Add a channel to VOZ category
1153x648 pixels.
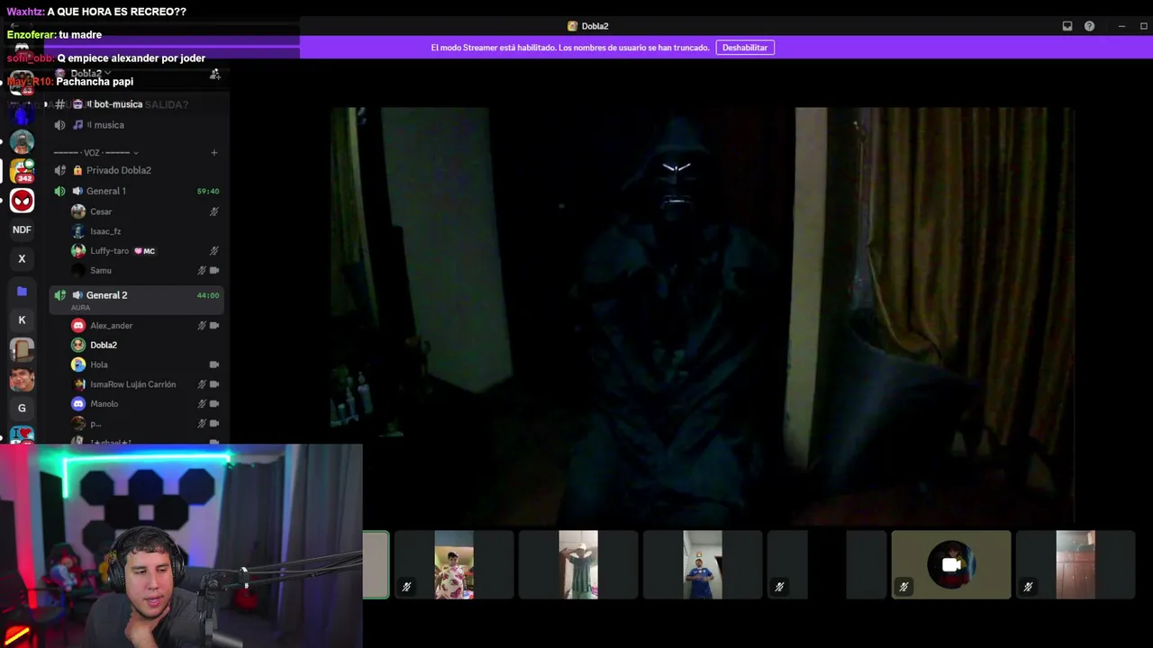(x=213, y=153)
